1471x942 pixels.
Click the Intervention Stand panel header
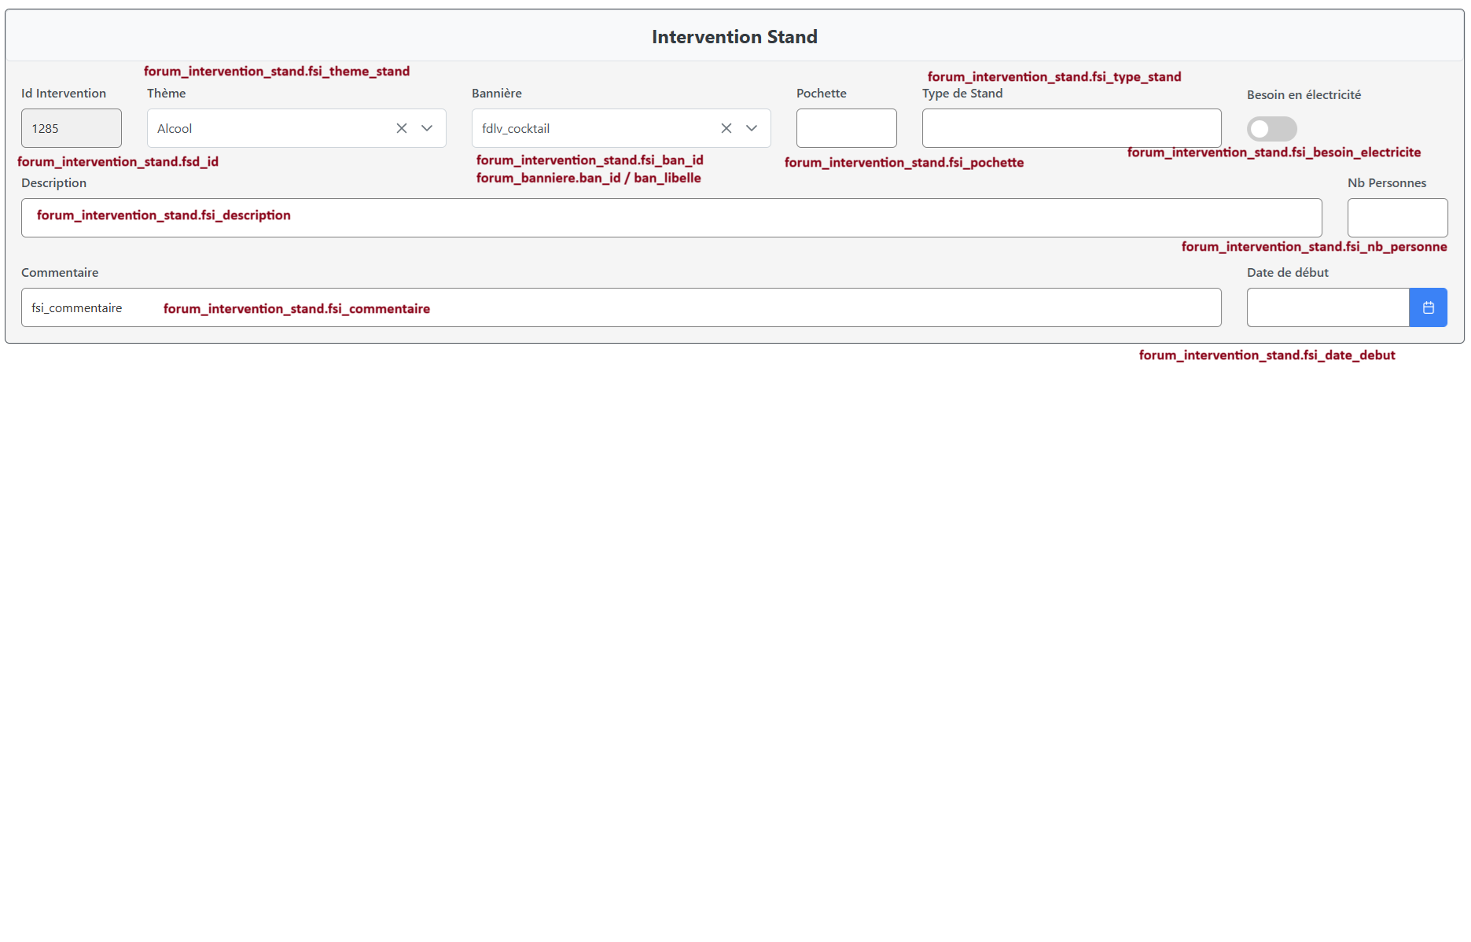734,37
